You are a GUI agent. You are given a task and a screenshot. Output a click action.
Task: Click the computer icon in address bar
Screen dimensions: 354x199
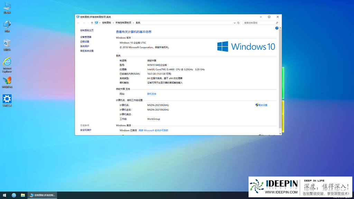[x=97, y=23]
